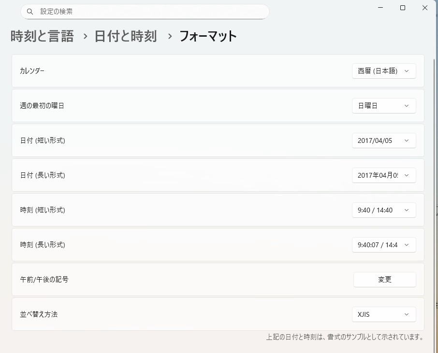
Task: Expand the 時刻 (短い形式) dropdown
Action: pyautogui.click(x=384, y=210)
